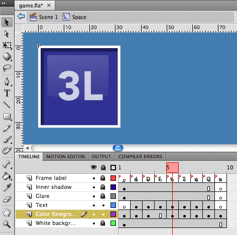Choose the Eraser tool
This screenshot has width=237, height=235.
pos(7,199)
